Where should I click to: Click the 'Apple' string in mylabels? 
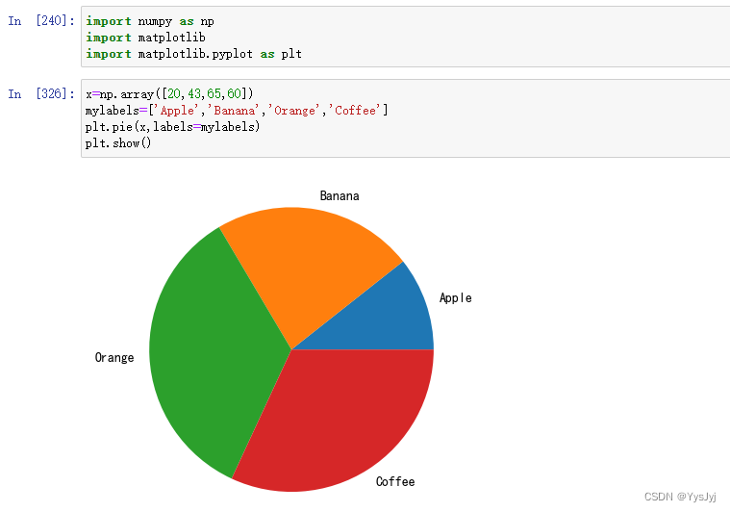pyautogui.click(x=176, y=111)
